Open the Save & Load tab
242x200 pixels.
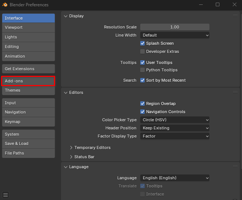click(28, 144)
